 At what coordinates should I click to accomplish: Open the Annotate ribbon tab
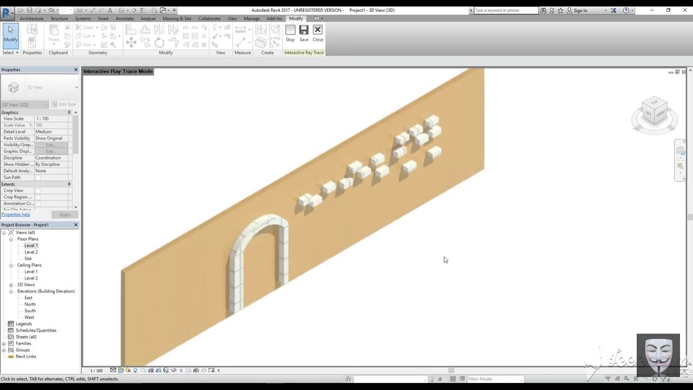(125, 18)
